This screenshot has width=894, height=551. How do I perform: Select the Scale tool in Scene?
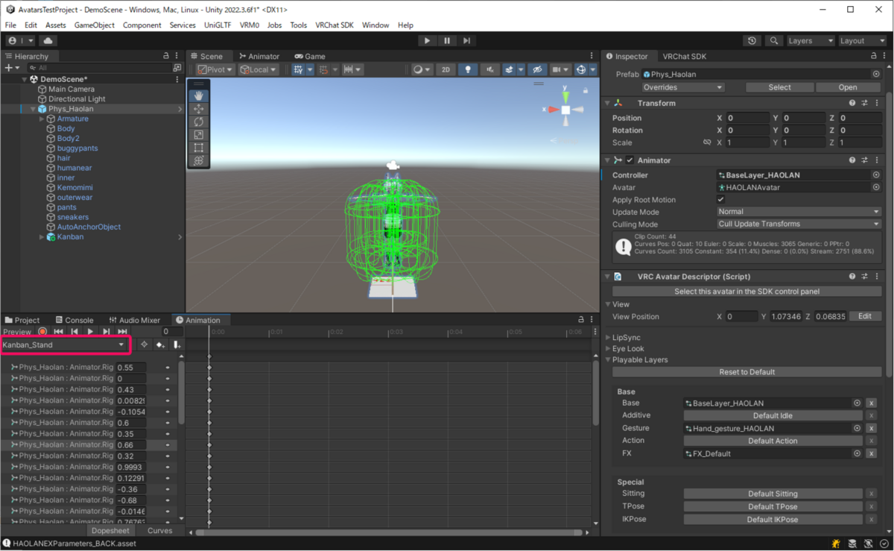(199, 135)
